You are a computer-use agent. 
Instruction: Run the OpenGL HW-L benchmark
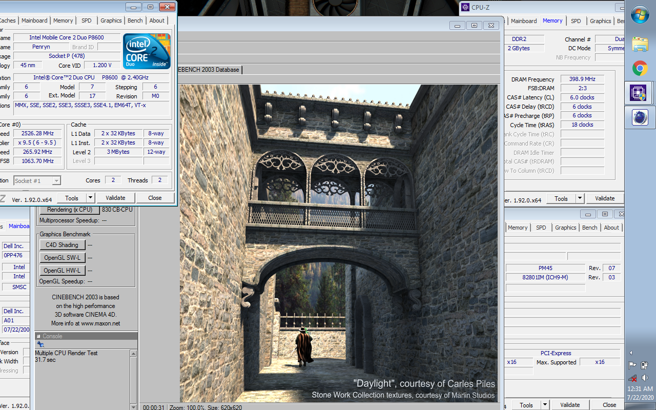pos(62,271)
